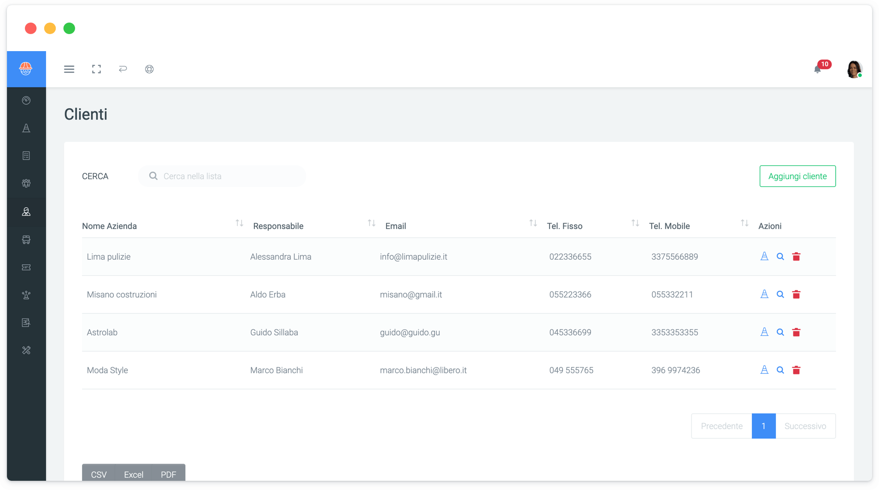Click responsible Guido Sillaba cell

tap(274, 332)
